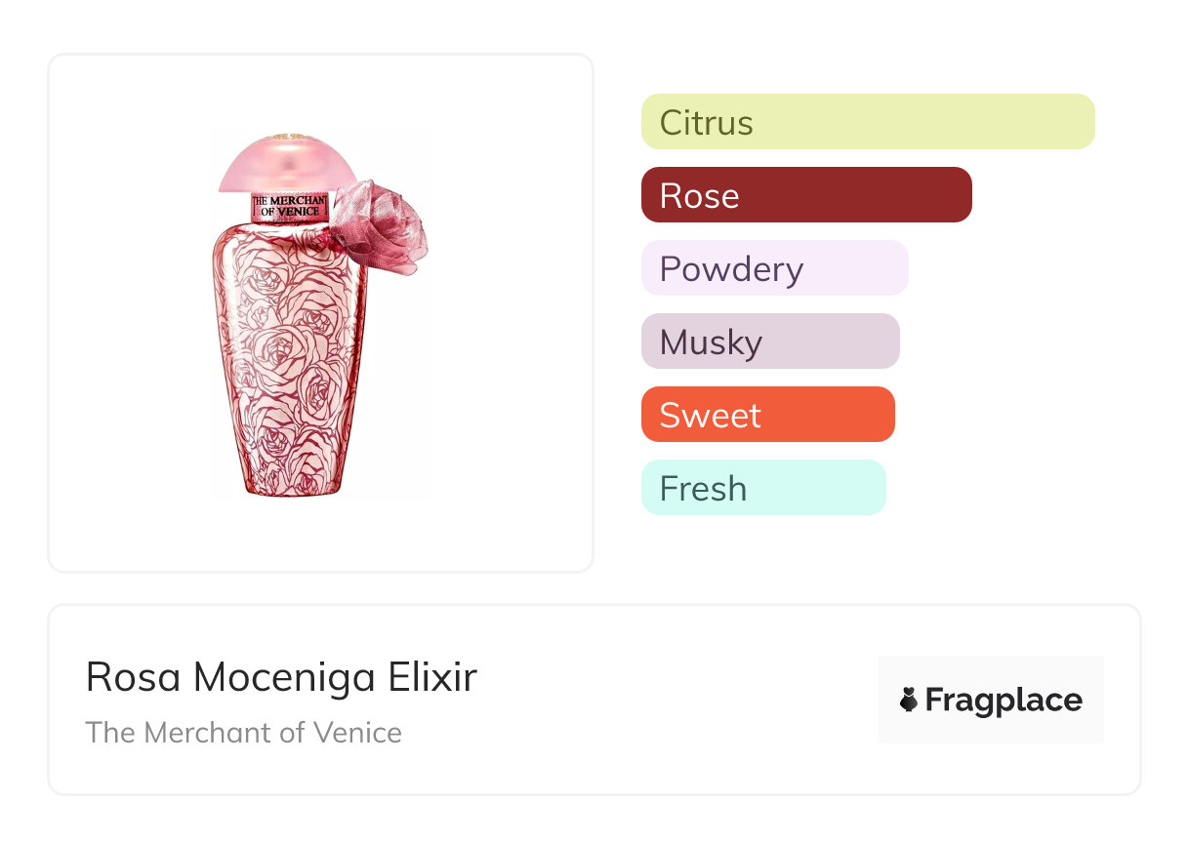Click the orange Sweet accord bar
Viewport: 1189px width, 843px height.
[767, 415]
